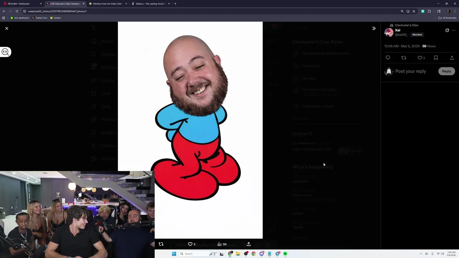The image size is (459, 258).
Task: Collapse the side panel with double chevron
Action: click(x=374, y=28)
